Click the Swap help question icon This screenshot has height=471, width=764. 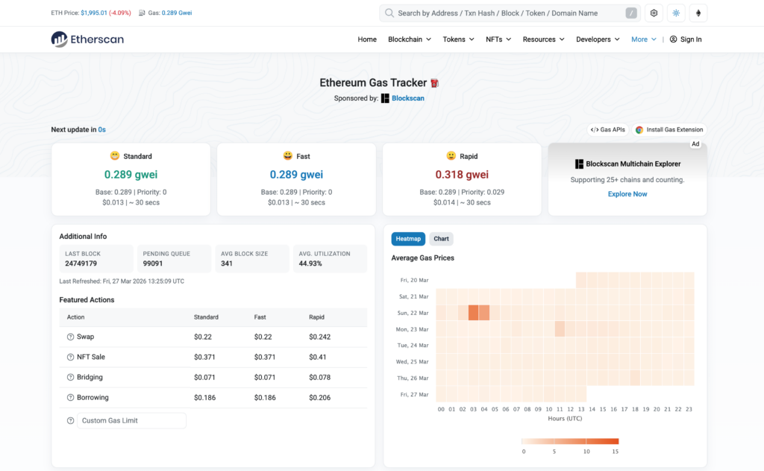coord(70,337)
